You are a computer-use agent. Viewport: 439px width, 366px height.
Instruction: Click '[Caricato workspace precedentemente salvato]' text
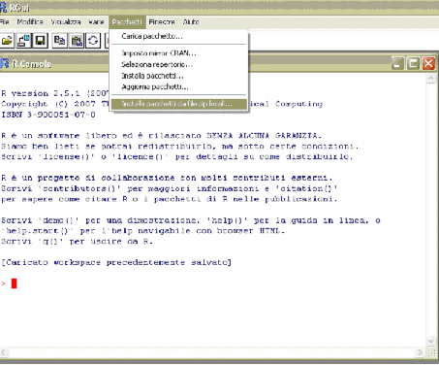pyautogui.click(x=116, y=262)
